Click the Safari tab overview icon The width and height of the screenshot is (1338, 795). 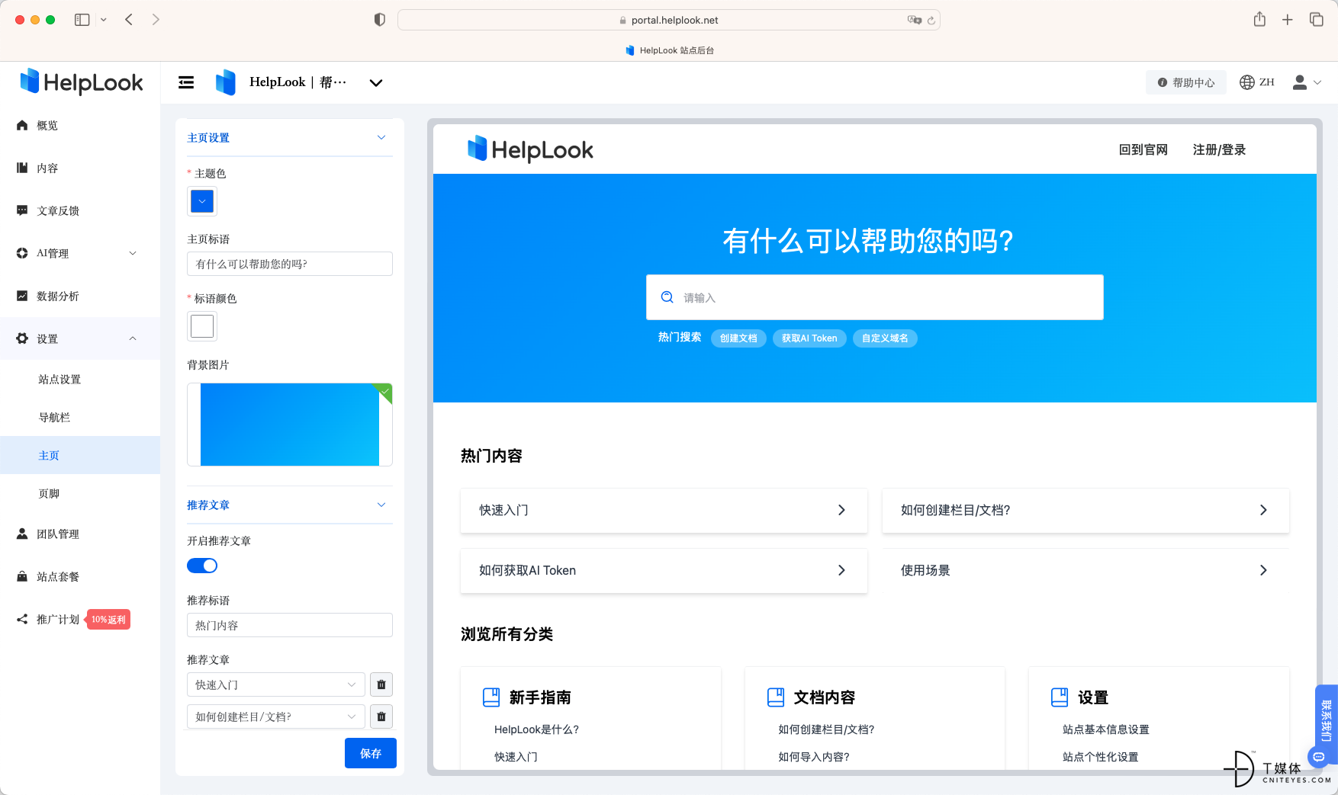(1317, 20)
